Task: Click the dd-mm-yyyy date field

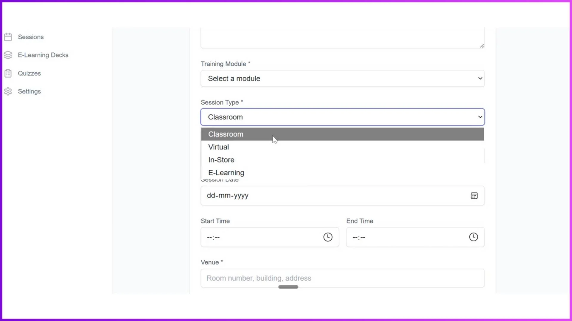Action: [328, 196]
